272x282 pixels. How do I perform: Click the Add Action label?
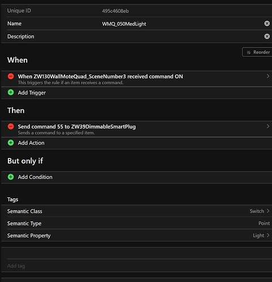pos(31,143)
